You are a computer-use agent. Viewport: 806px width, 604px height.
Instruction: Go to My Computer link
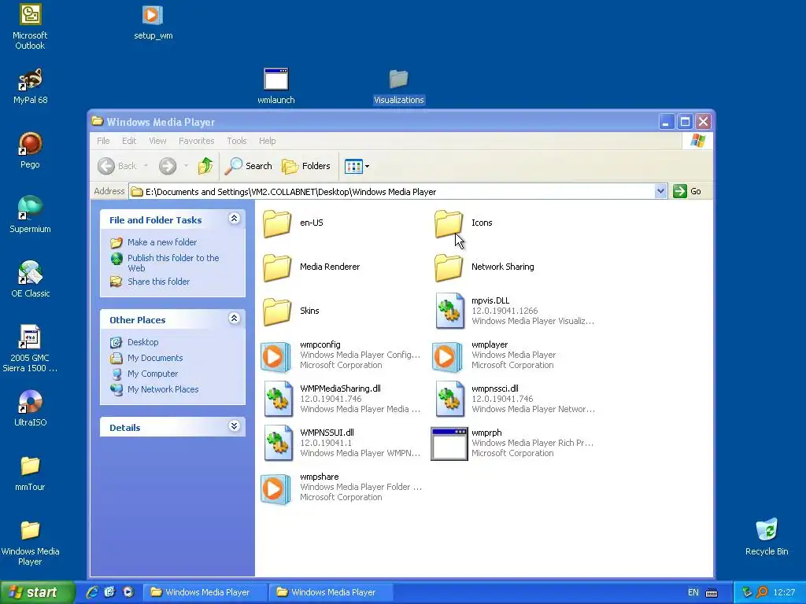tap(153, 374)
